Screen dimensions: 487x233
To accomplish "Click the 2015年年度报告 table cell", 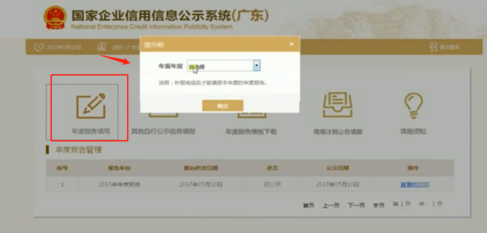I will [x=119, y=184].
